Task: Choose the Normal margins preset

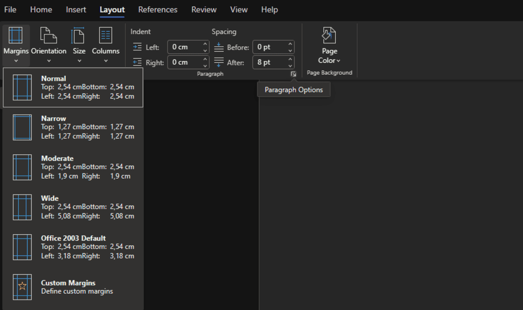Action: pos(73,87)
